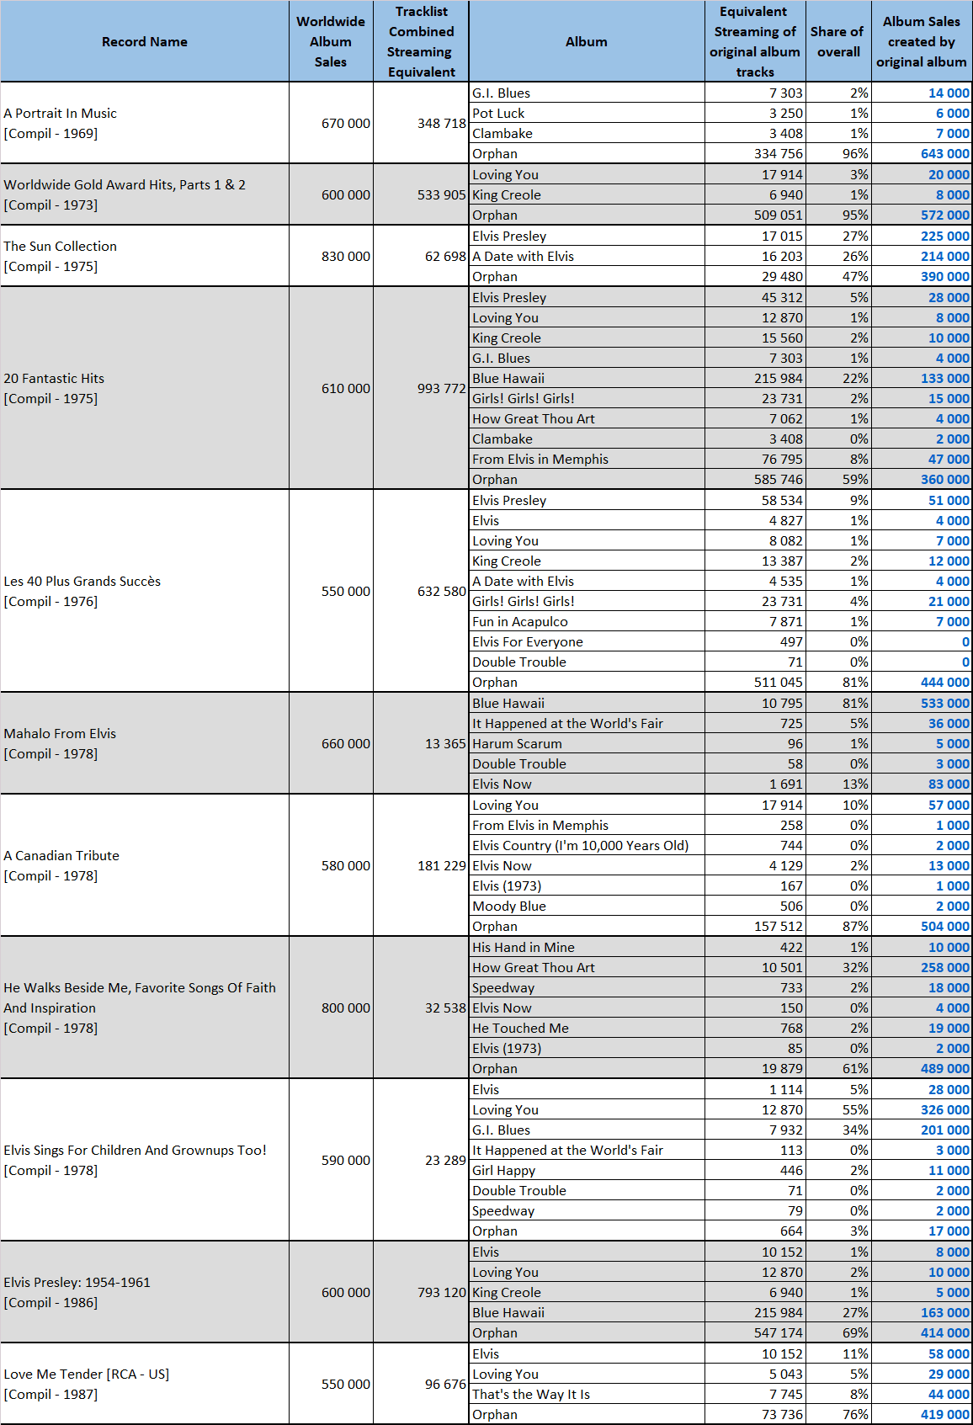Screen dimensions: 973x1425
Task: Select 'Elvis Country (I'm 10,000 Years Old)' cell
Action: (587, 845)
